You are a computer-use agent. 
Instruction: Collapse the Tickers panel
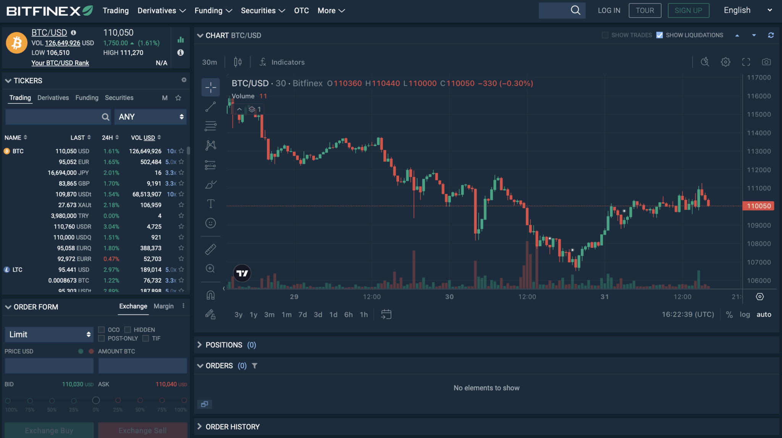point(8,81)
